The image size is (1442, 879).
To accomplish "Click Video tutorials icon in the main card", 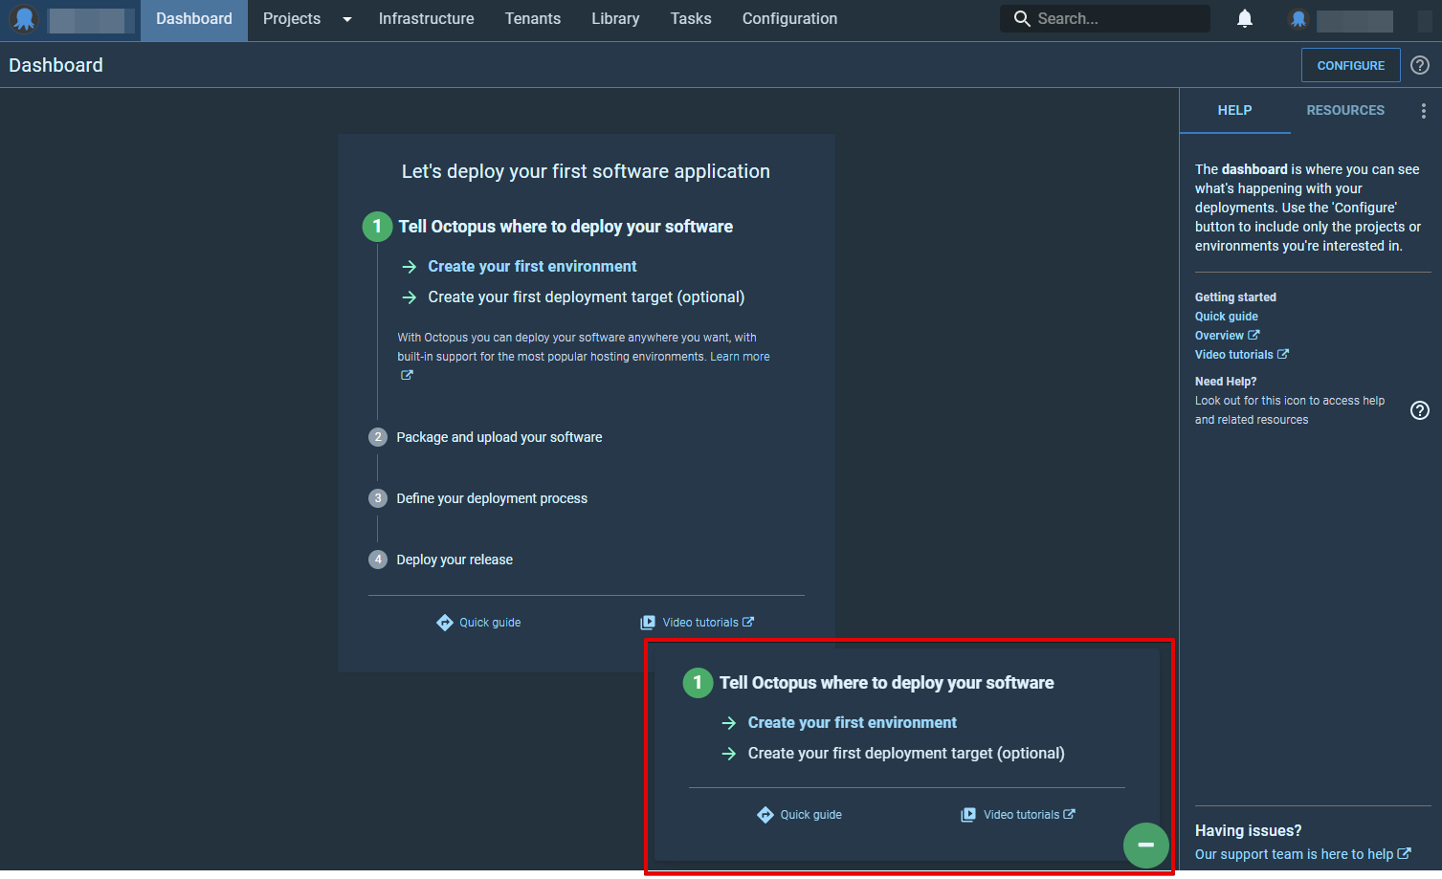I will 648,623.
